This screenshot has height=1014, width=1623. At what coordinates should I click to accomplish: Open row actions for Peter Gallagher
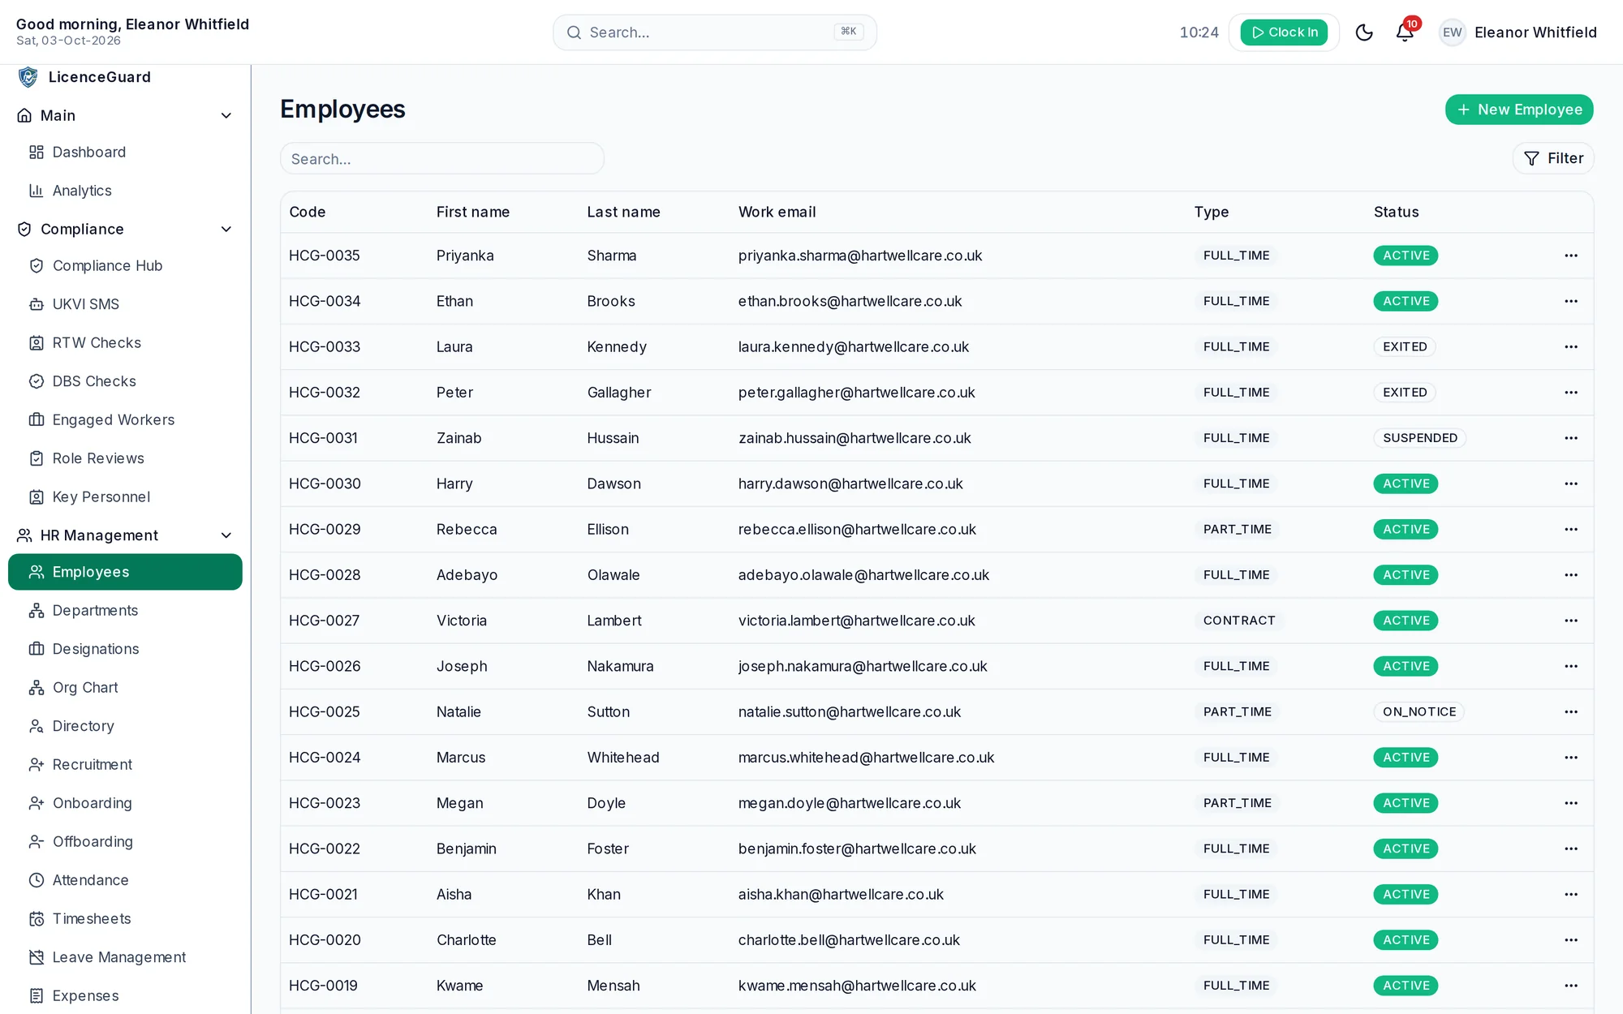point(1571,393)
